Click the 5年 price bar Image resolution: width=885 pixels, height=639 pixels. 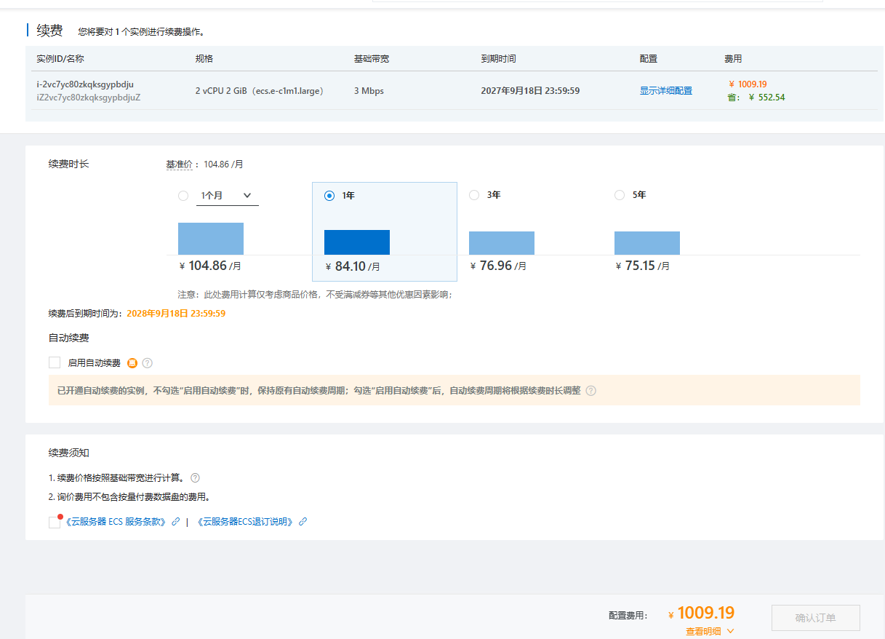pyautogui.click(x=647, y=243)
